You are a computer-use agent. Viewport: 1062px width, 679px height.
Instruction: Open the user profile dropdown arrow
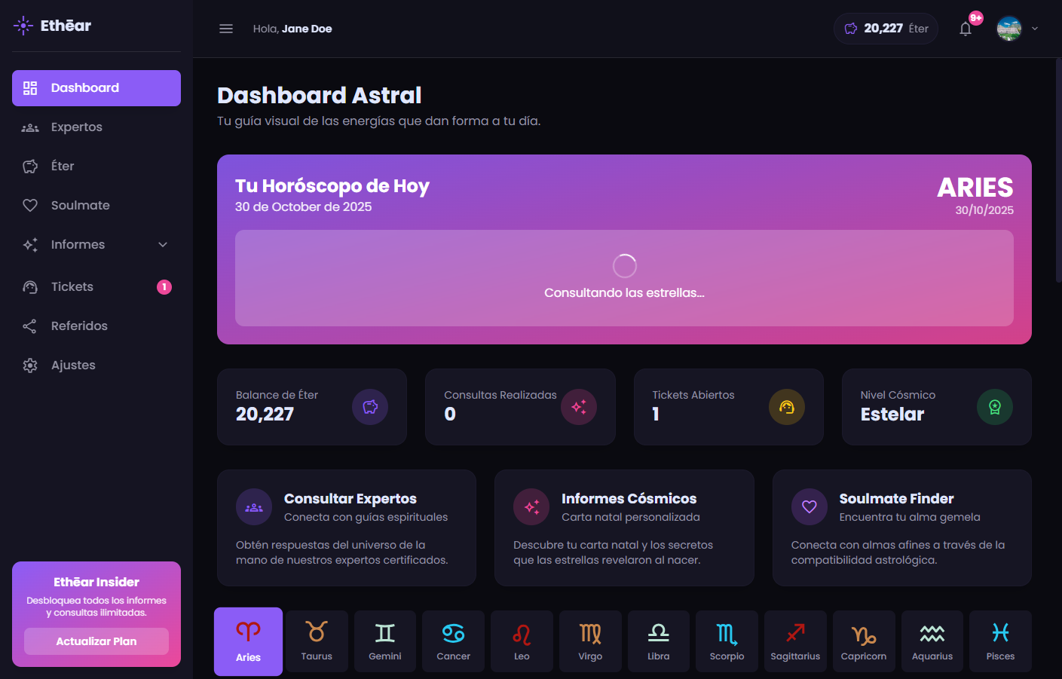[1035, 29]
